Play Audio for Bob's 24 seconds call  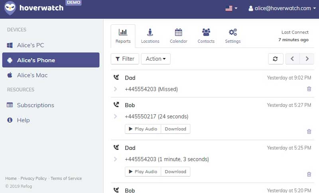[143, 129]
